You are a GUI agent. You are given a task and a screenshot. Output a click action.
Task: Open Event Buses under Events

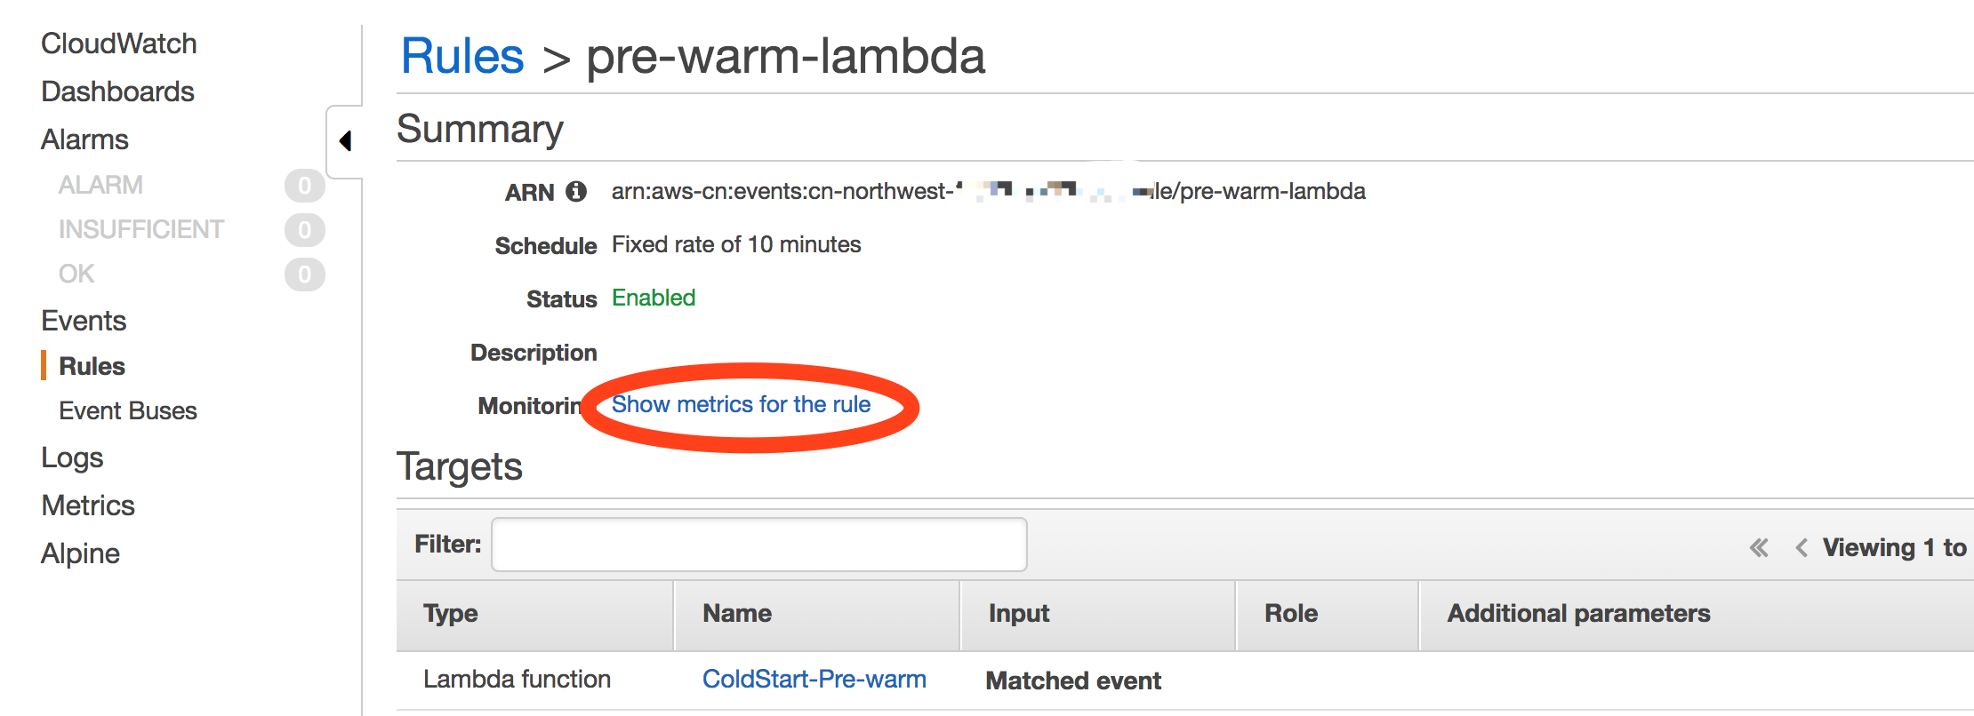coord(128,410)
